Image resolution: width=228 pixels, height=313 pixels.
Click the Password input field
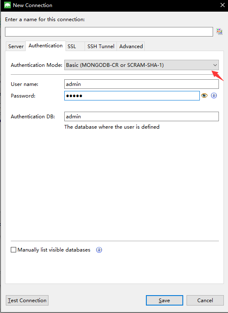tap(132, 96)
